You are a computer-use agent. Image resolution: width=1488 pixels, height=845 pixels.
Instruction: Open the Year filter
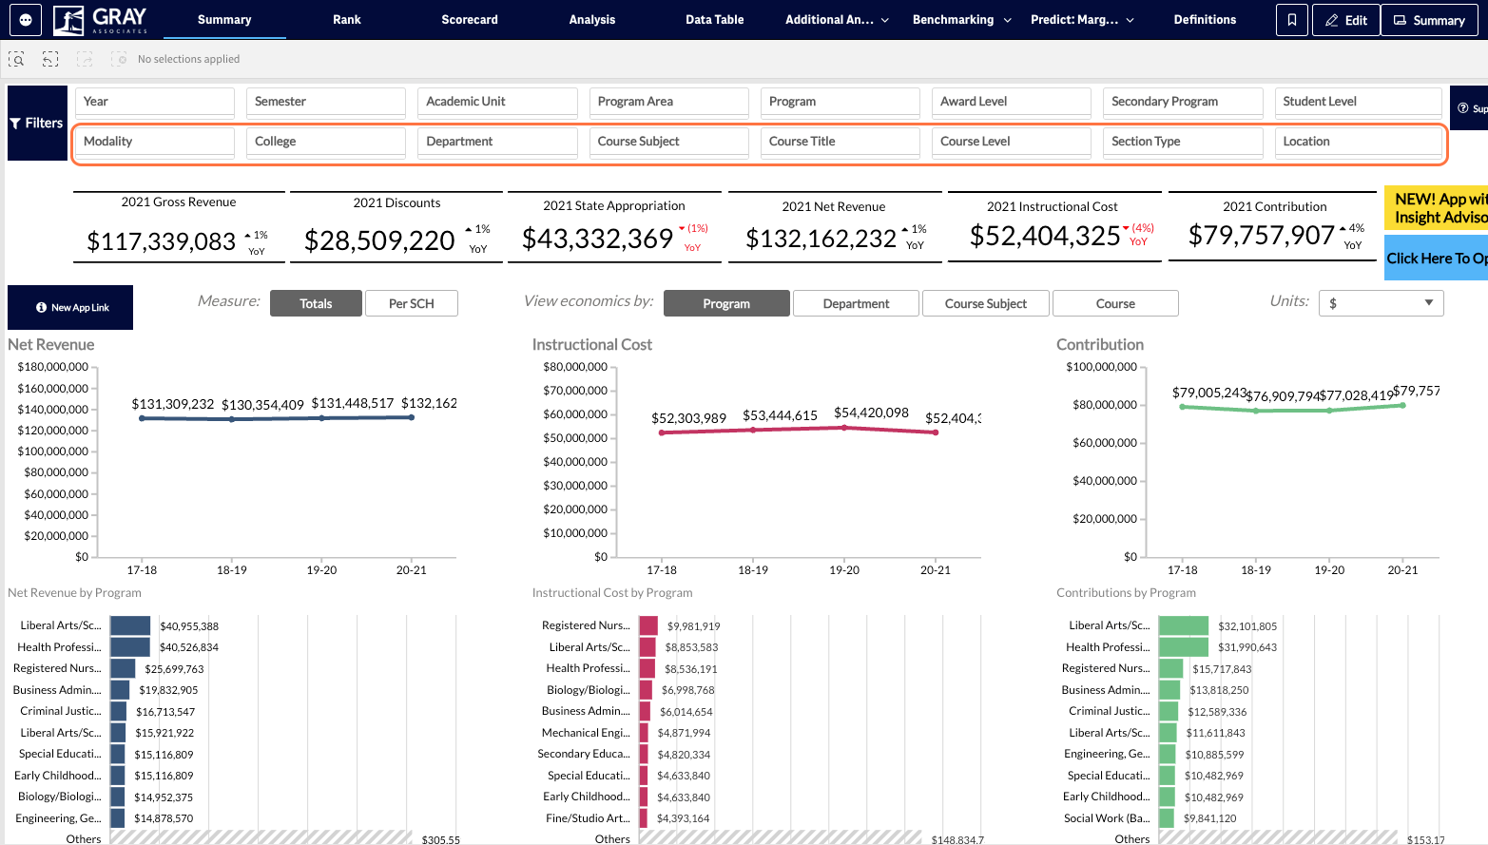coord(155,102)
